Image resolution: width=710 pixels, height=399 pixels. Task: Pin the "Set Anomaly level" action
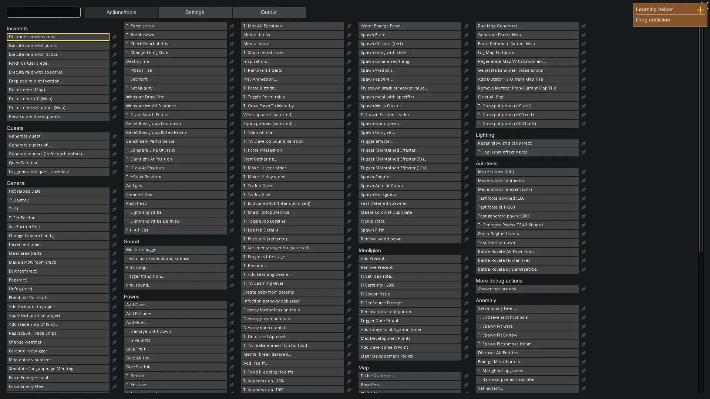point(583,309)
